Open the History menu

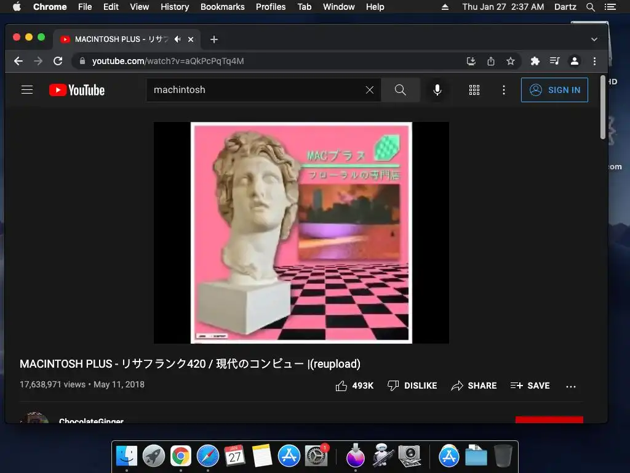click(x=175, y=7)
